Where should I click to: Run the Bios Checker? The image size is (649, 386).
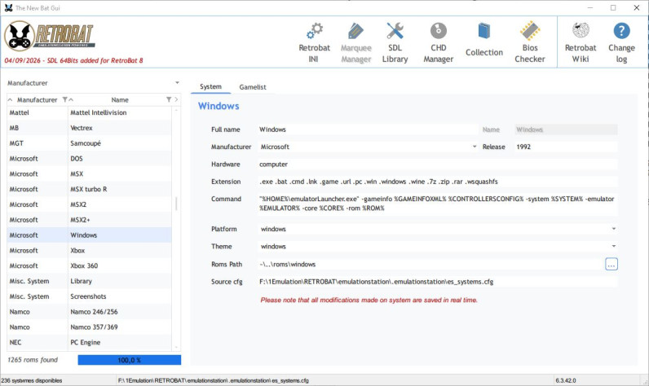(530, 42)
